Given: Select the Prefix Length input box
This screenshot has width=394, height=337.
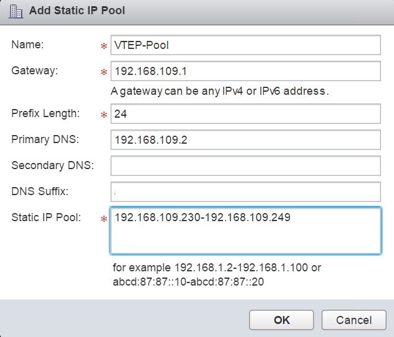Looking at the screenshot, I should click(x=245, y=114).
